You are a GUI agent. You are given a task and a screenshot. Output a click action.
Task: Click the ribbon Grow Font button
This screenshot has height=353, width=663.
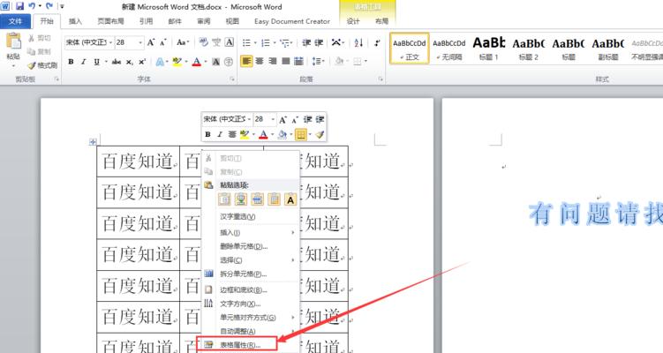click(151, 42)
